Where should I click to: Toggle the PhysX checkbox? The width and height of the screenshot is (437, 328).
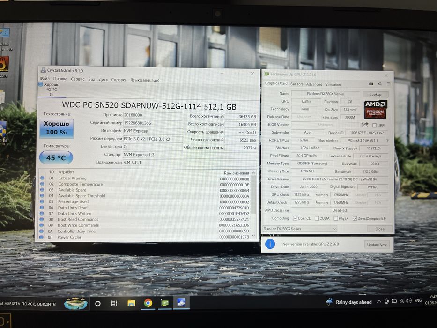point(336,218)
